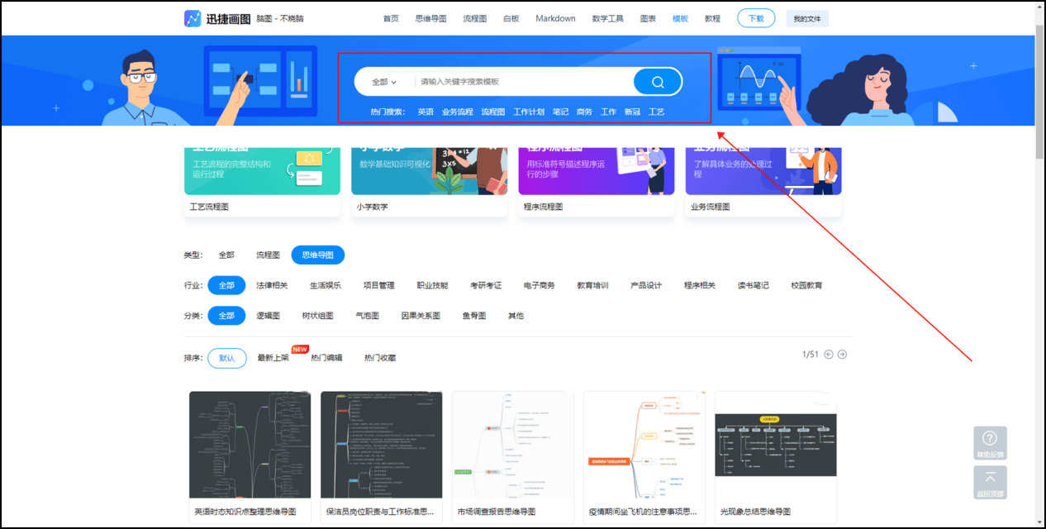Click the previous page arrow icon
The image size is (1046, 529).
(827, 354)
